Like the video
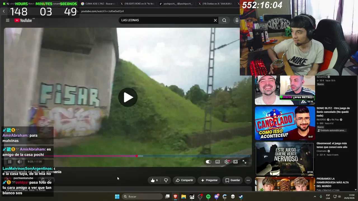The width and height of the screenshot is (358, 201). point(154,180)
